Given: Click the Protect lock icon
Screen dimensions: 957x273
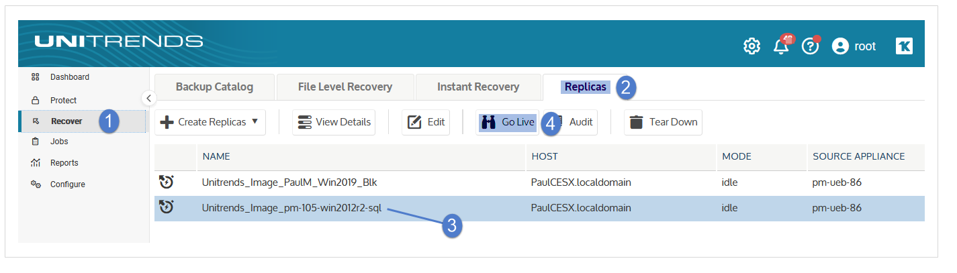Looking at the screenshot, I should [x=36, y=100].
